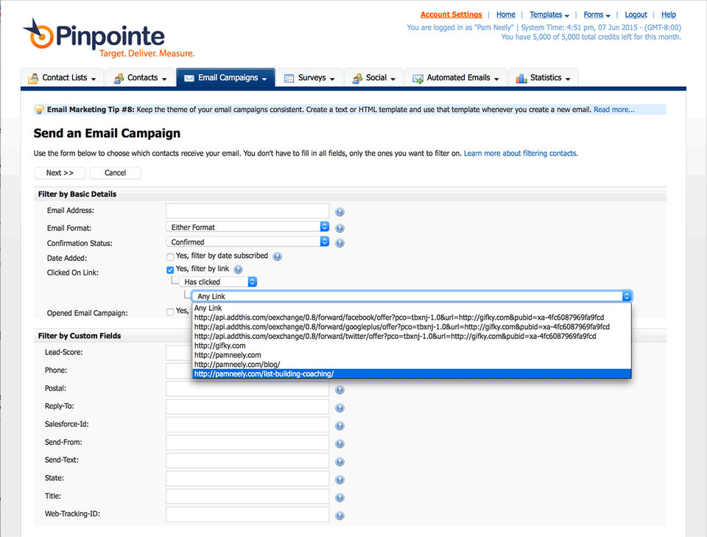Click the help icon beside State field

[340, 479]
